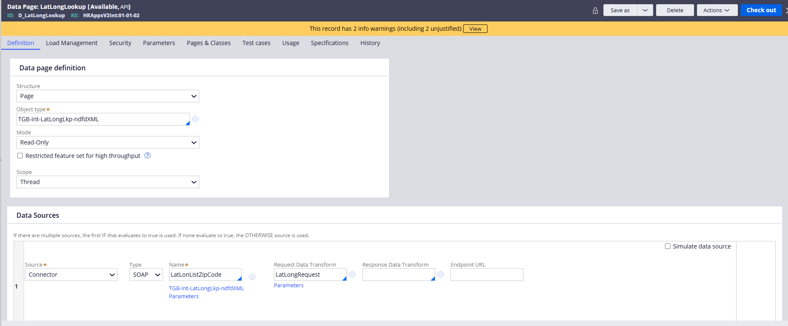Tick the Simulate data source checkbox
Screen dimensions: 788x326
667,246
